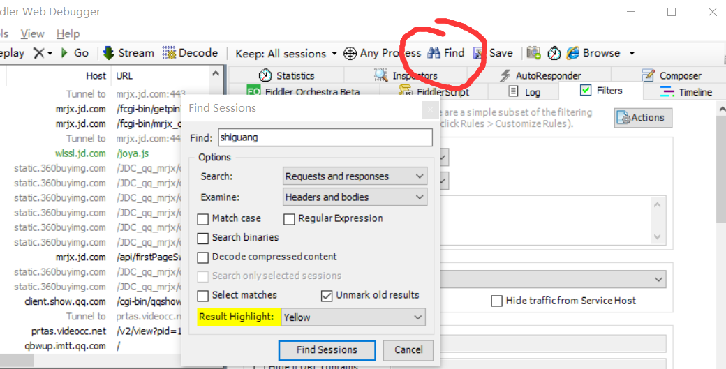Open the Fiddler Orchestra Beta tab
Viewport: 726px width, 369px height.
pos(303,91)
